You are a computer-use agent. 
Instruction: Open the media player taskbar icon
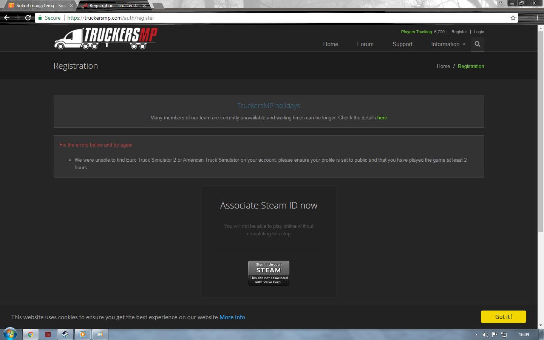pyautogui.click(x=83, y=334)
